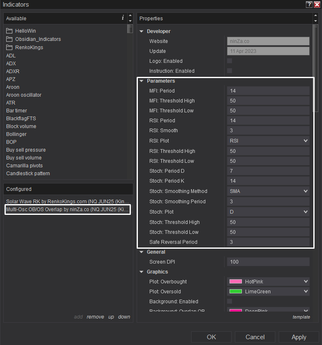Screen dimensions: 322x345
Task: Click the Apply button
Action: click(x=299, y=337)
